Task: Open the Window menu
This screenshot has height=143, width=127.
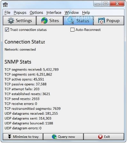Action: coord(72,13)
